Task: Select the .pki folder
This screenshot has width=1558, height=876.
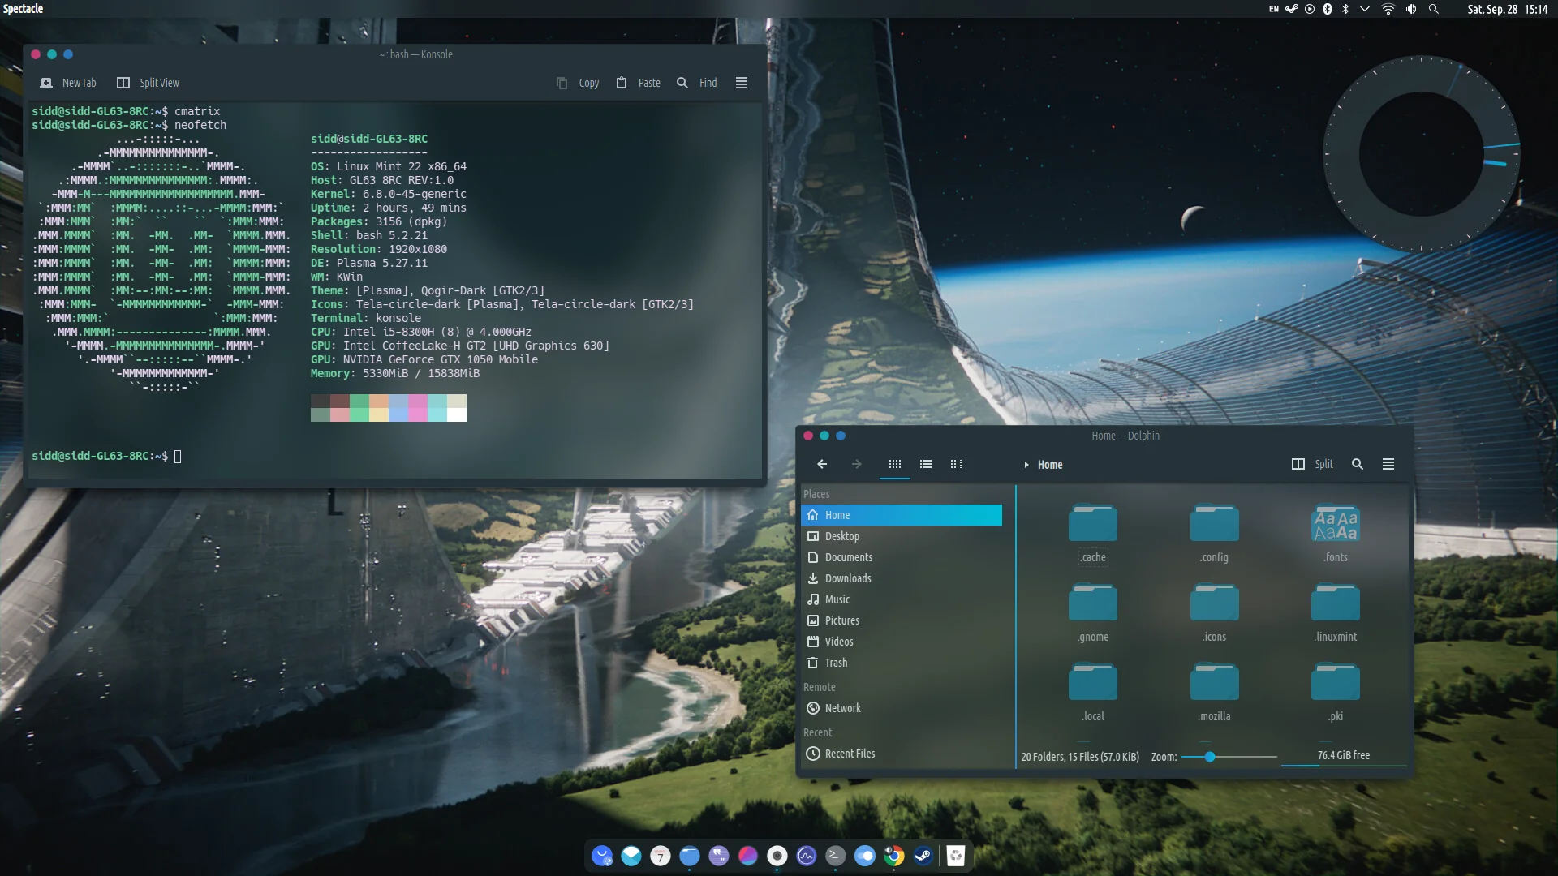Action: [1336, 692]
